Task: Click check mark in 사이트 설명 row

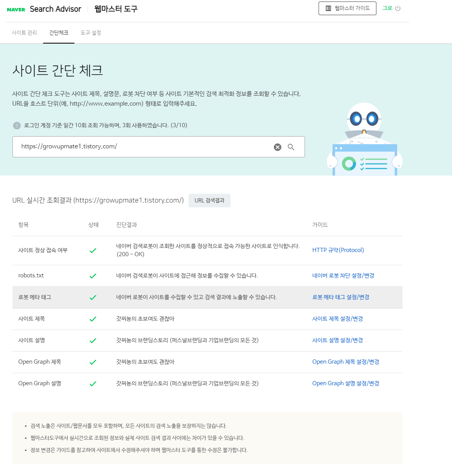Action: click(x=93, y=341)
